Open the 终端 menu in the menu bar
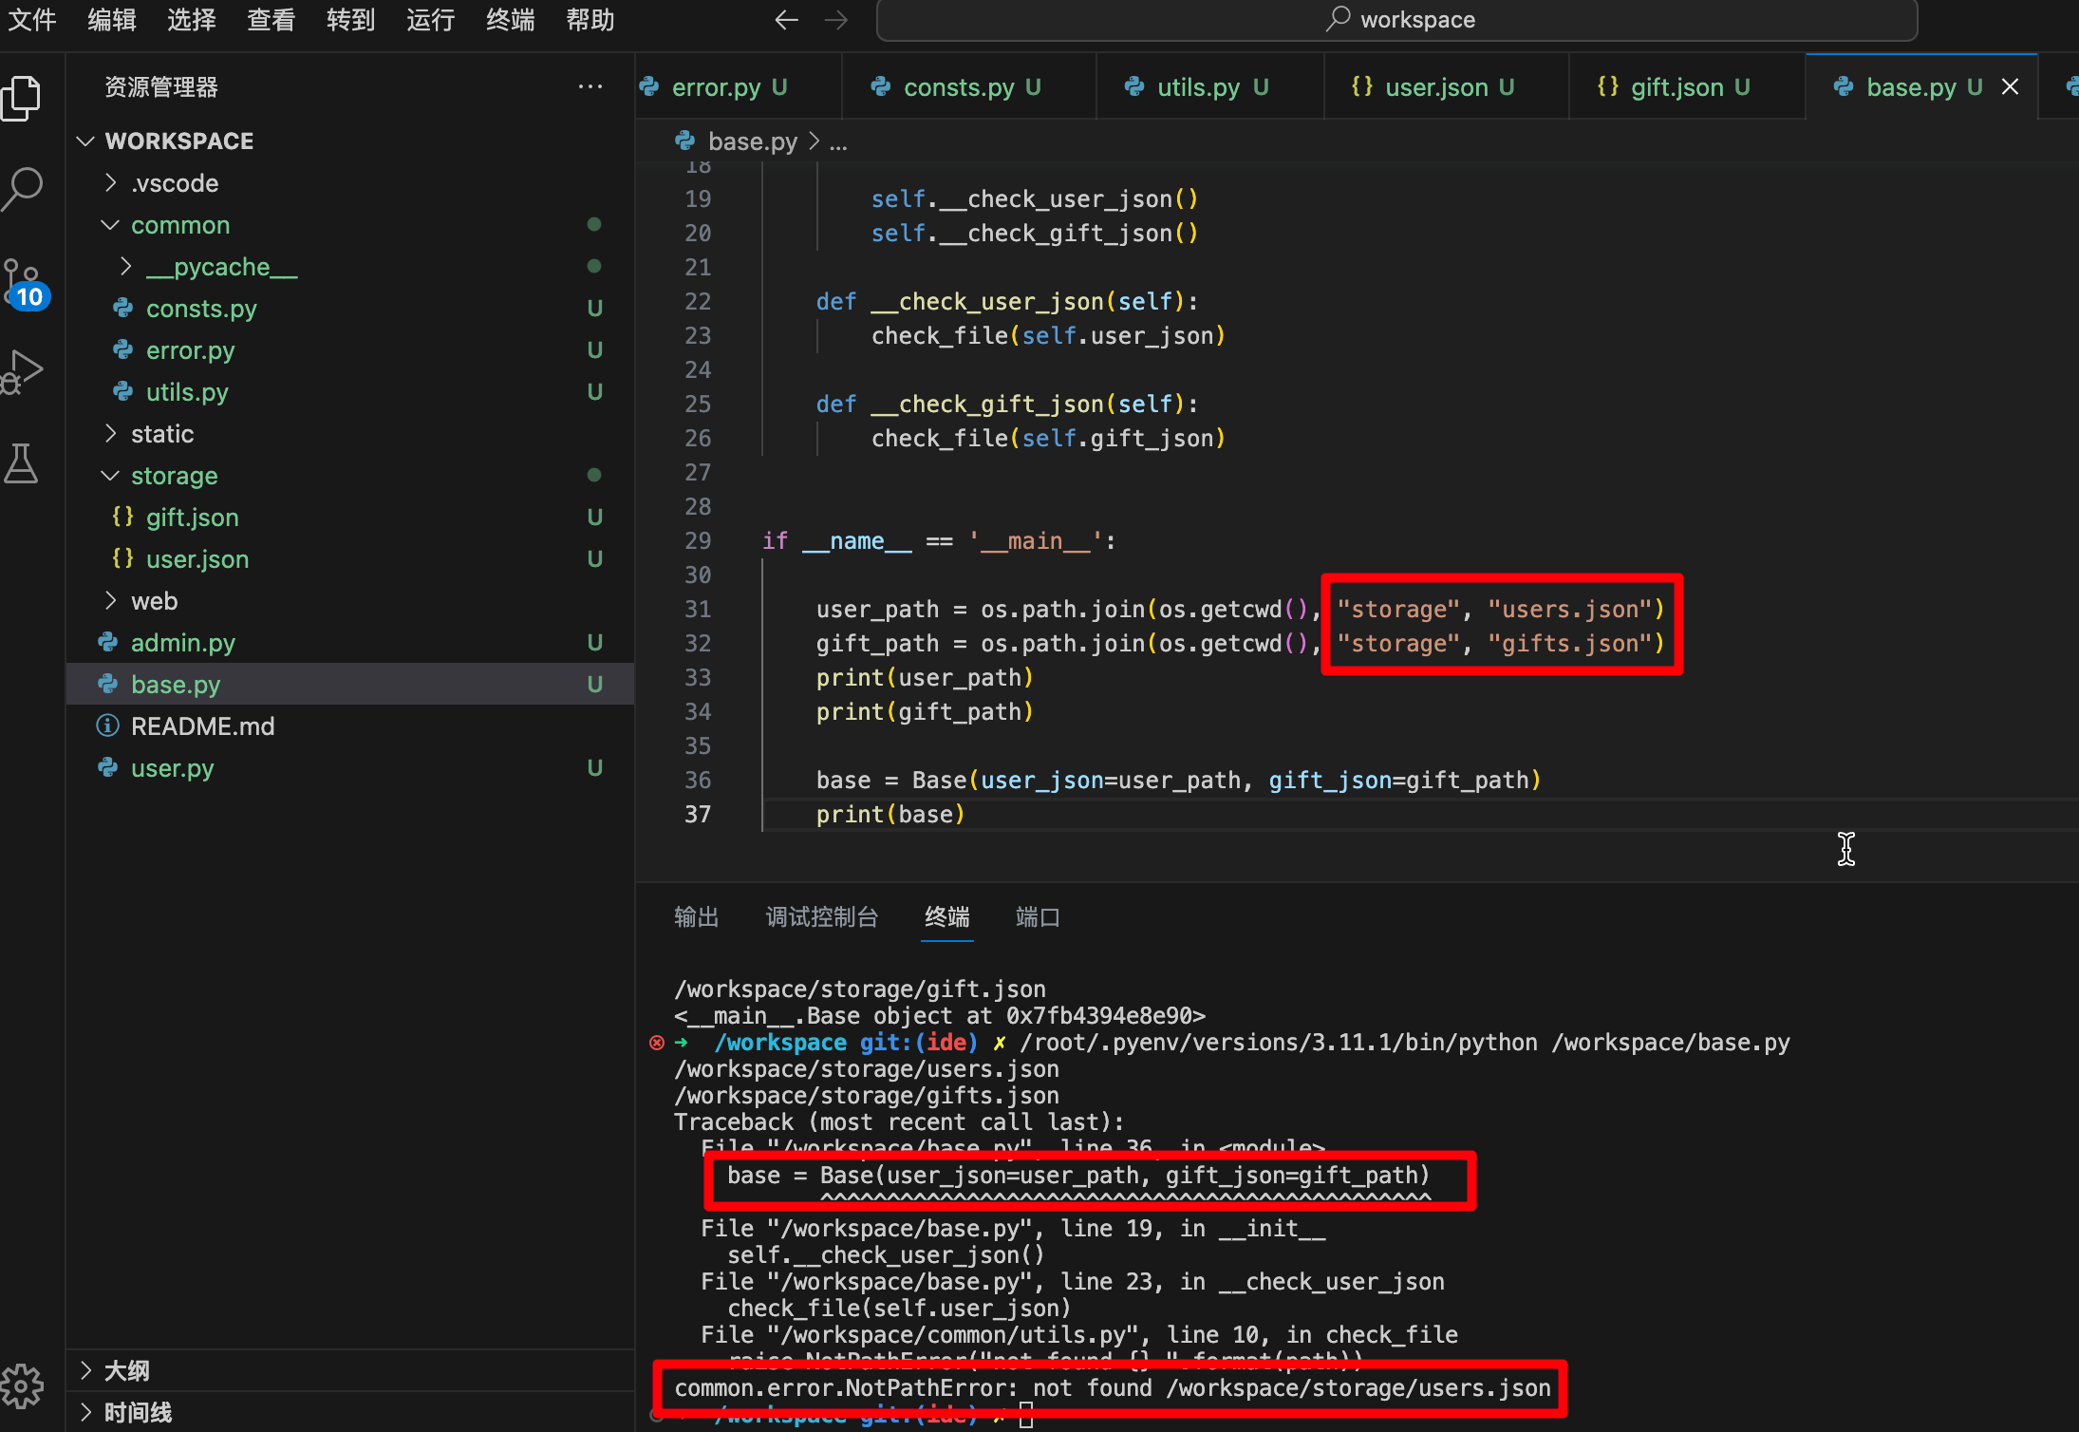Image resolution: width=2079 pixels, height=1432 pixels. (511, 20)
